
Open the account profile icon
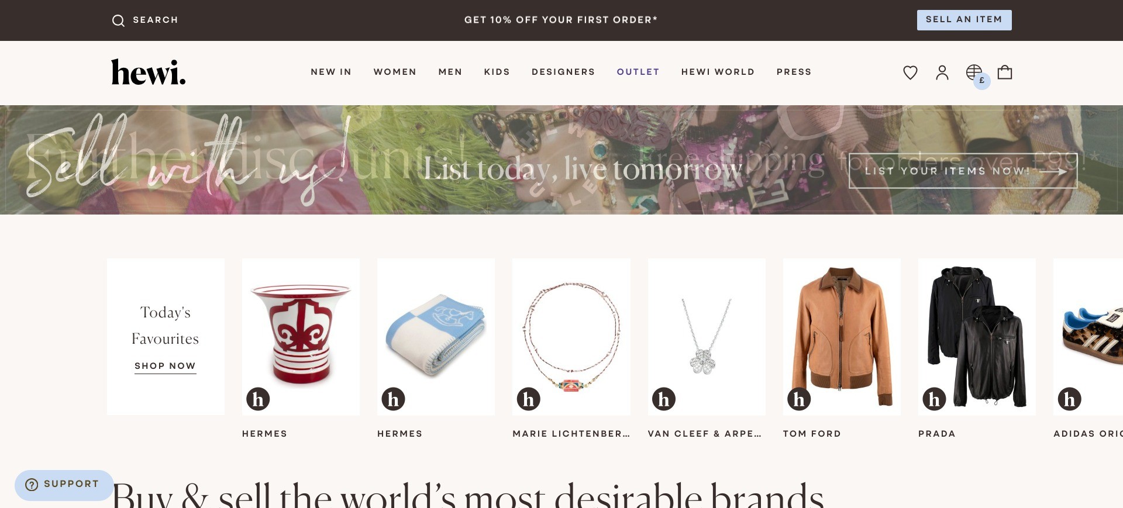coord(942,72)
